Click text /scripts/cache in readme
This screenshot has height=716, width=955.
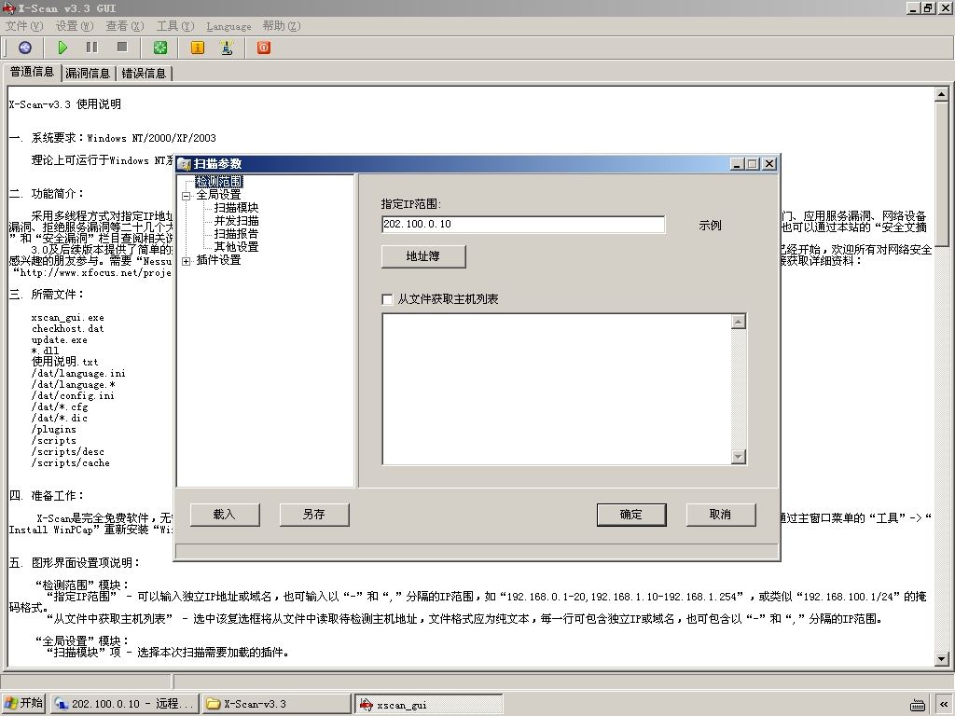point(71,462)
